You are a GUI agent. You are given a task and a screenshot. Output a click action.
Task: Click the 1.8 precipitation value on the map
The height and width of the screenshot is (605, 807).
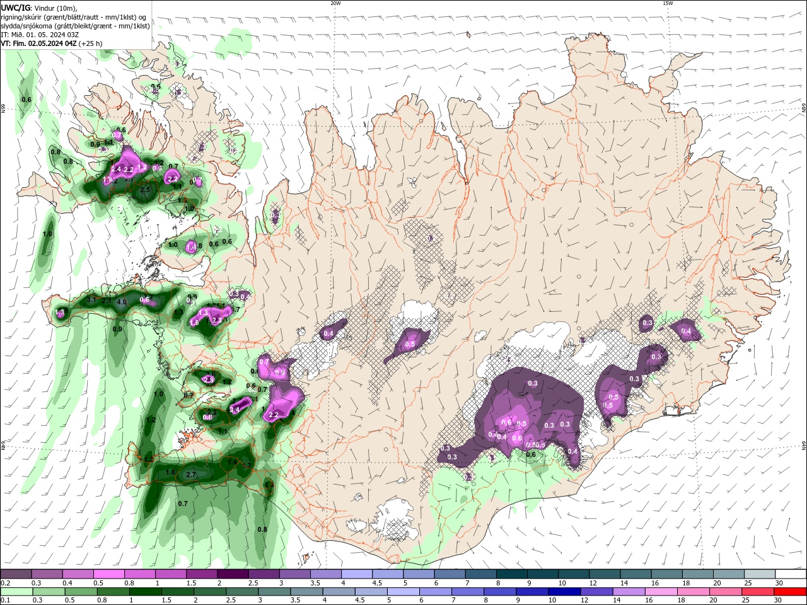tap(170, 473)
